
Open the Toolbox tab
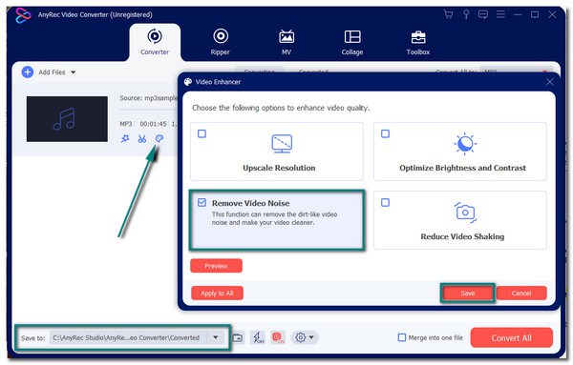[x=418, y=43]
